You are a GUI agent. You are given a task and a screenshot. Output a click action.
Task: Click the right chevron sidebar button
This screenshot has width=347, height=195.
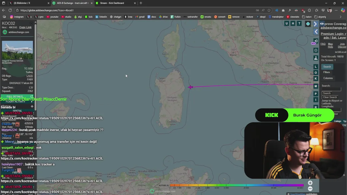[x=315, y=24]
